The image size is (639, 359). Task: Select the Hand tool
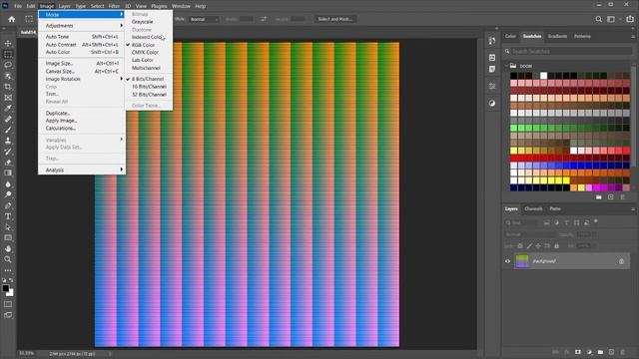8,248
